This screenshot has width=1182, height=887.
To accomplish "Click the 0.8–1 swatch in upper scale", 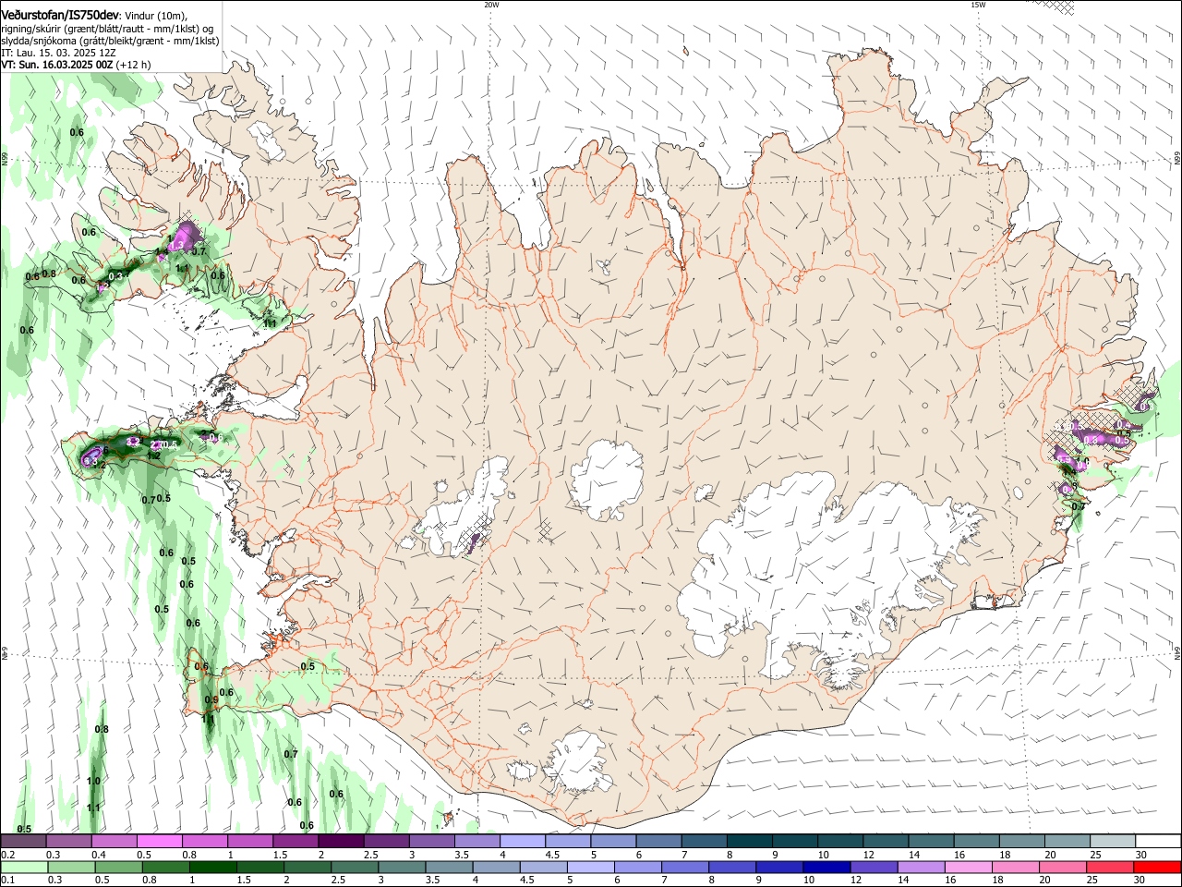I will [x=204, y=842].
